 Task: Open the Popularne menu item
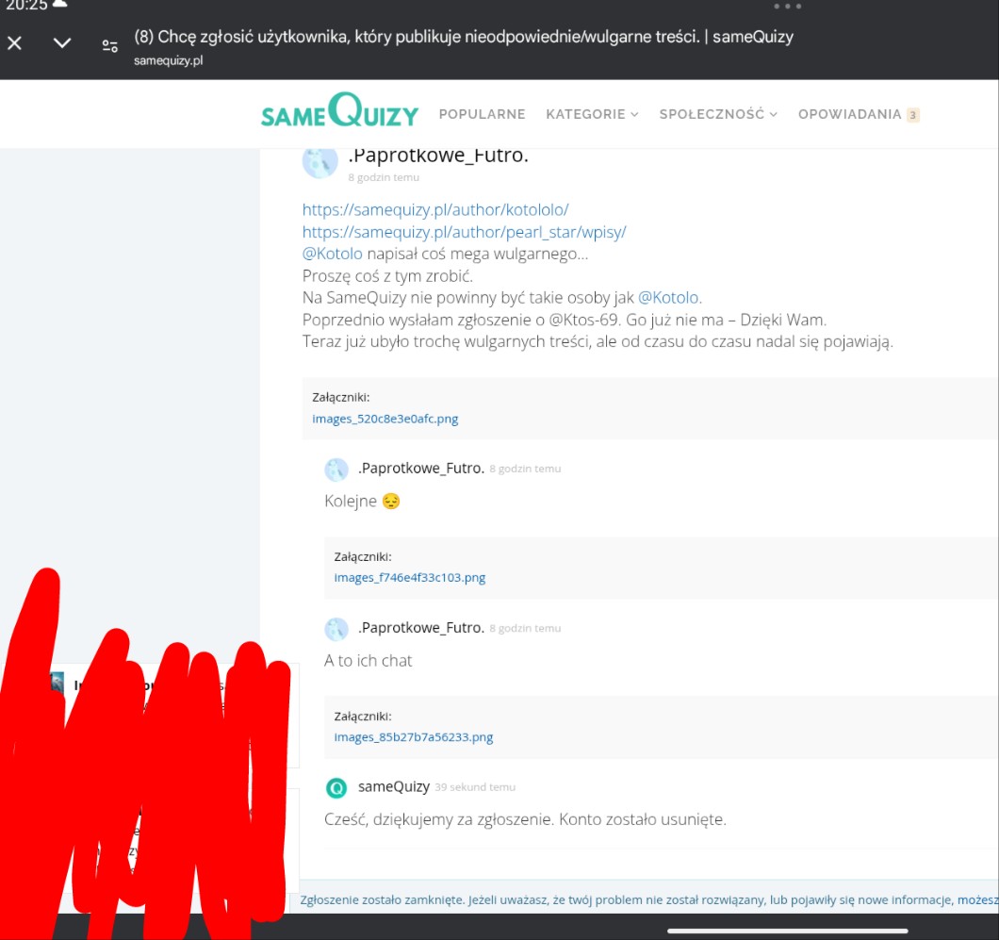point(482,114)
